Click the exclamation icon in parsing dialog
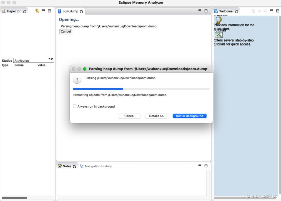Image resolution: width=281 pixels, height=201 pixels. click(77, 80)
